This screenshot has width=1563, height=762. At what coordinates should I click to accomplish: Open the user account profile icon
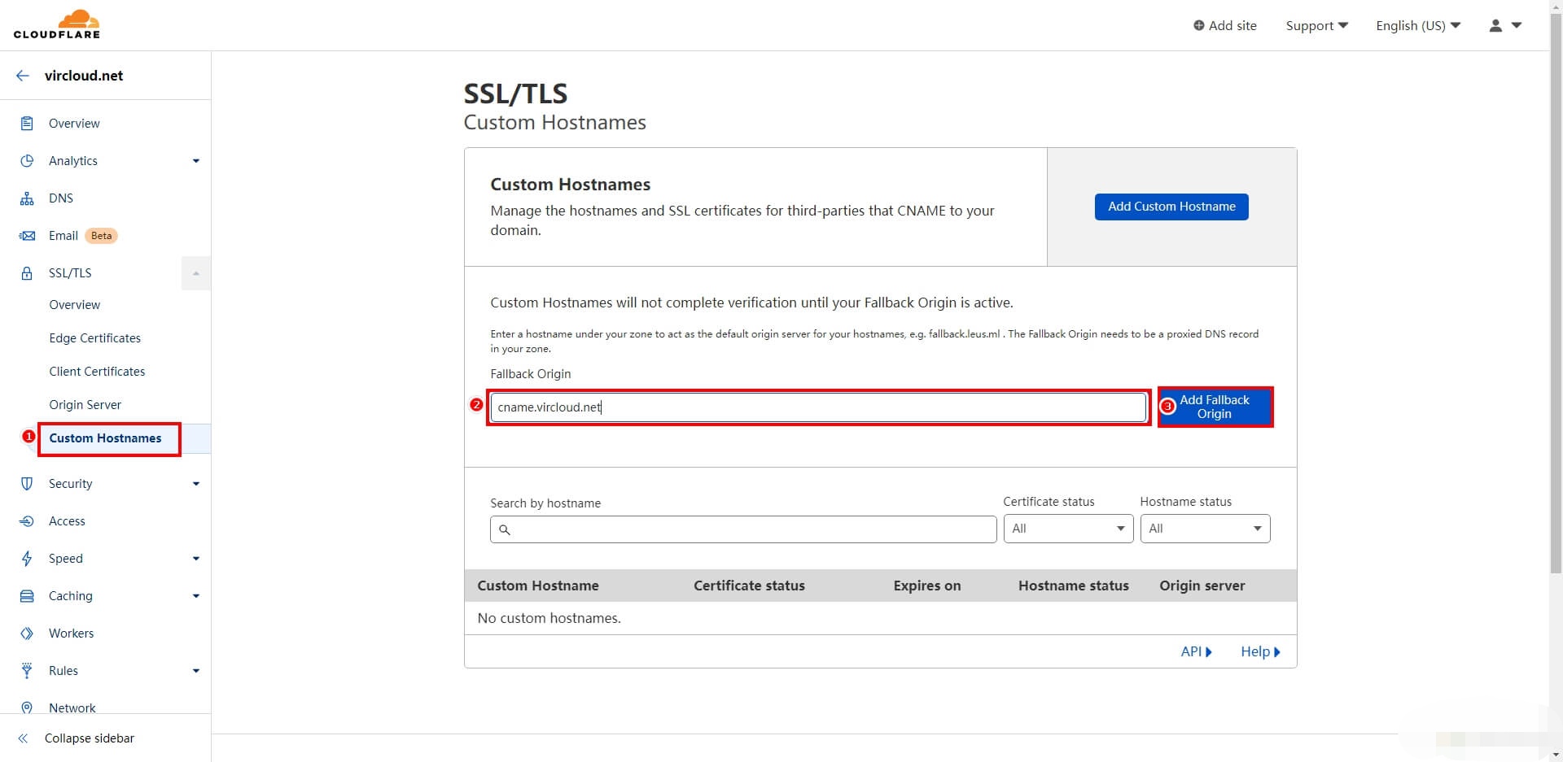pyautogui.click(x=1495, y=25)
